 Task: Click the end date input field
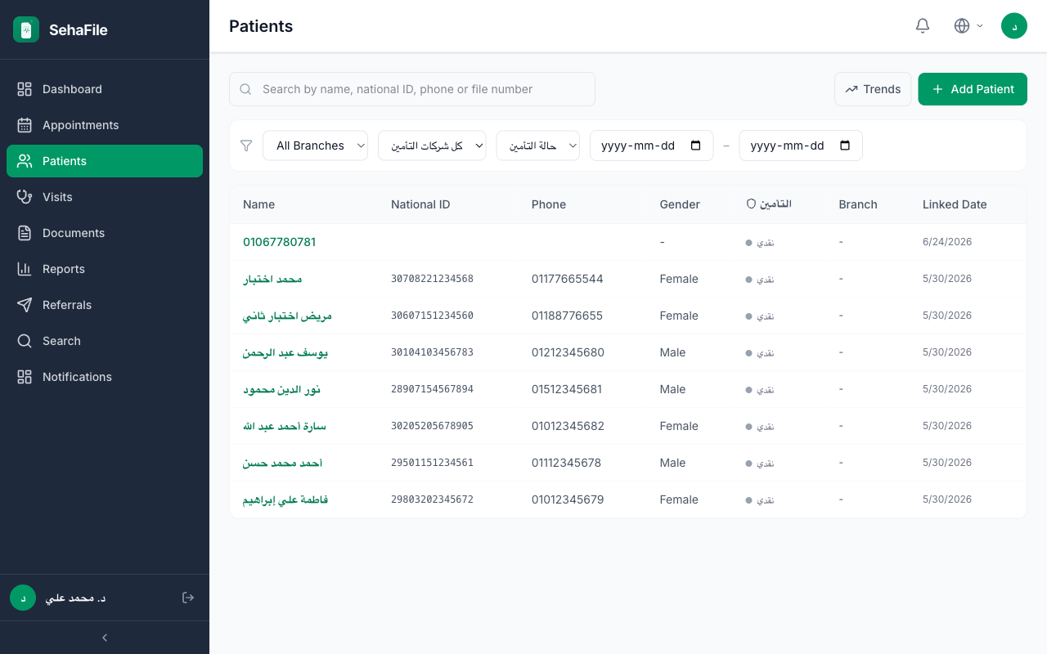click(x=801, y=146)
